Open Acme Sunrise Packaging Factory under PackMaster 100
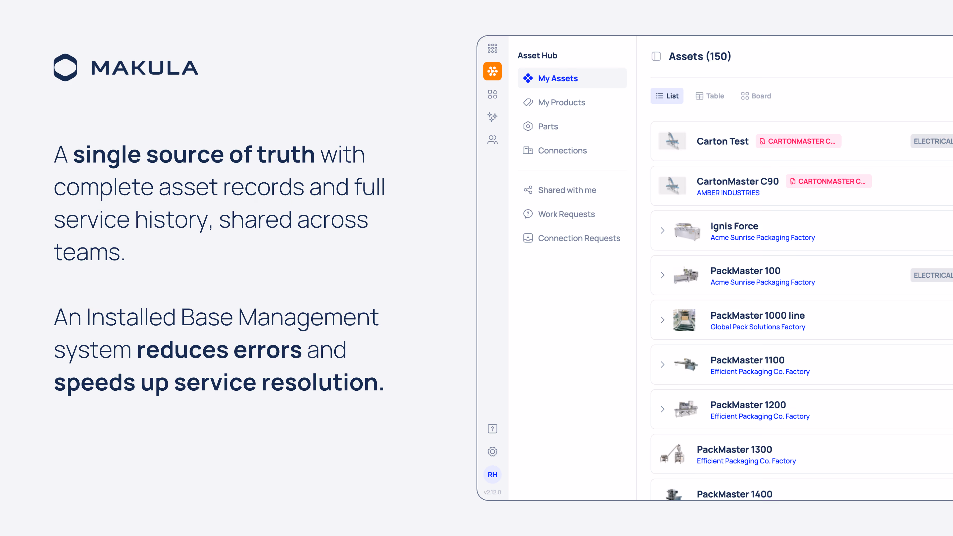 pyautogui.click(x=763, y=282)
